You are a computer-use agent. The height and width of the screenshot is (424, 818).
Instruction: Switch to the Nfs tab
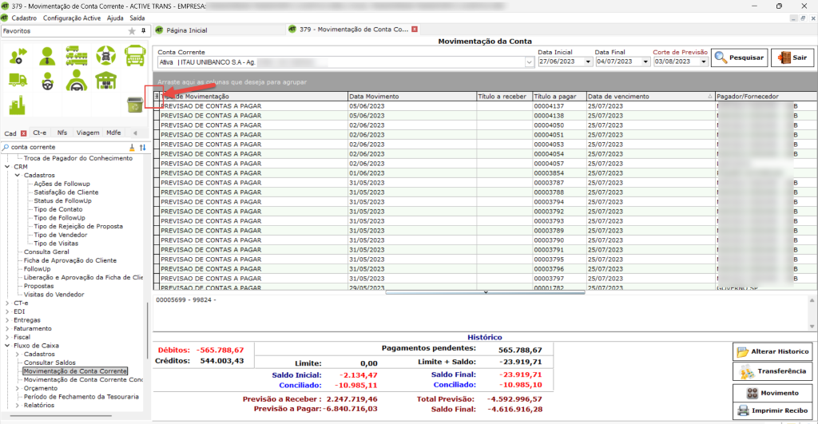click(62, 133)
